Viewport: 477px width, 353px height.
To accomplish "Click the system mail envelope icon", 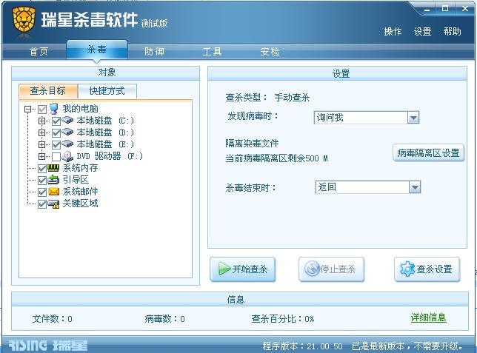I will (53, 191).
